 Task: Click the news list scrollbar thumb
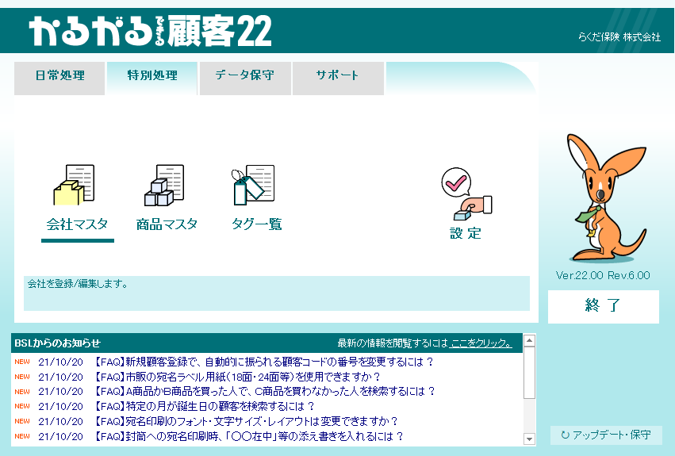[x=529, y=373]
